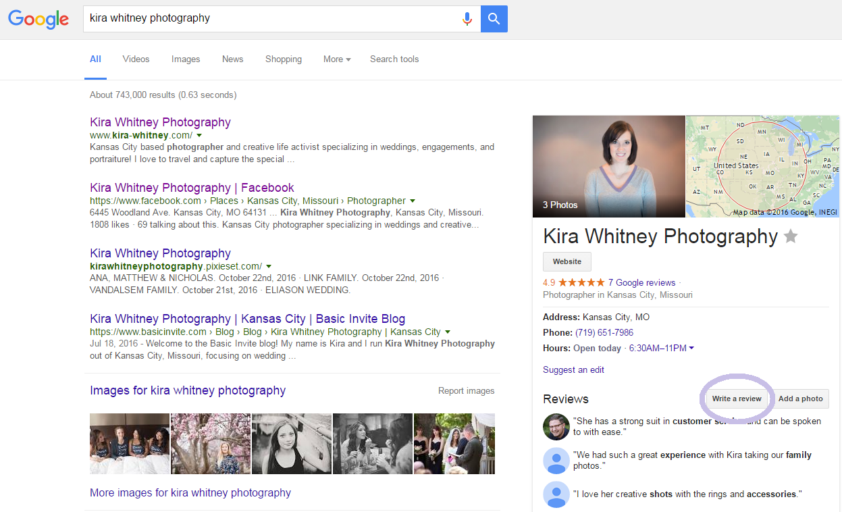Switch to the News tab
Image resolution: width=842 pixels, height=512 pixels.
[x=232, y=59]
